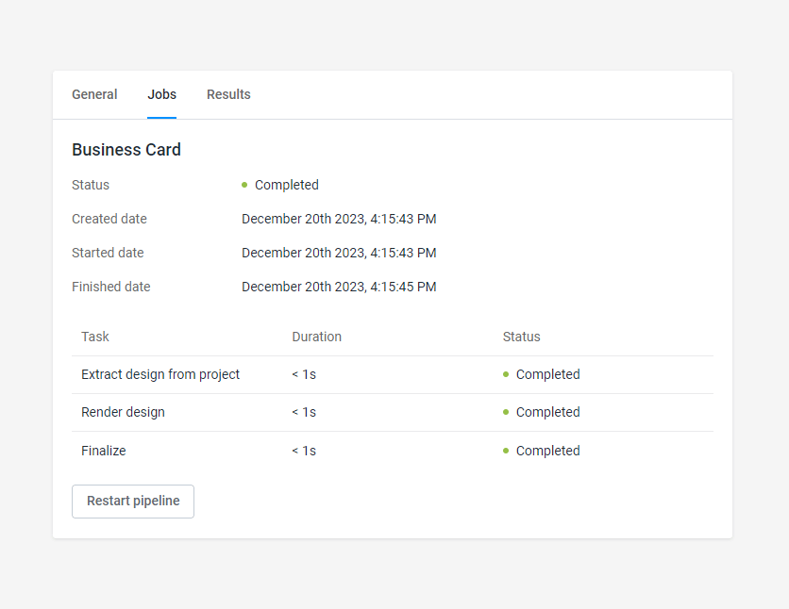This screenshot has height=609, width=789.
Task: Click Completed status of Extract design row
Action: pos(548,374)
